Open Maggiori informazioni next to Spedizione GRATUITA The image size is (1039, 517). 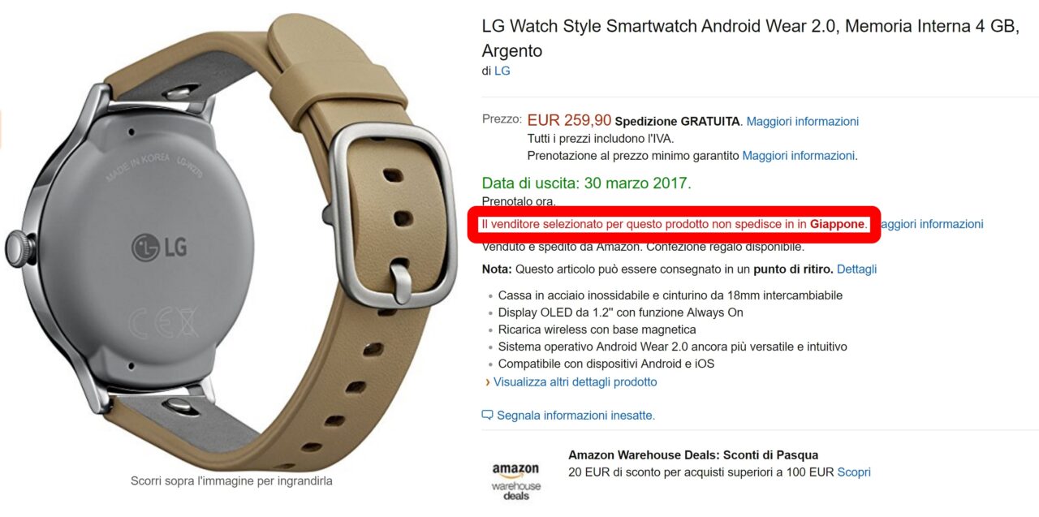(802, 121)
